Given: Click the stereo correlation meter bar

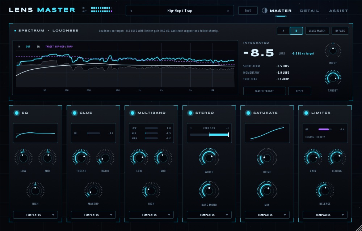Looking at the screenshot, I should [209, 135].
